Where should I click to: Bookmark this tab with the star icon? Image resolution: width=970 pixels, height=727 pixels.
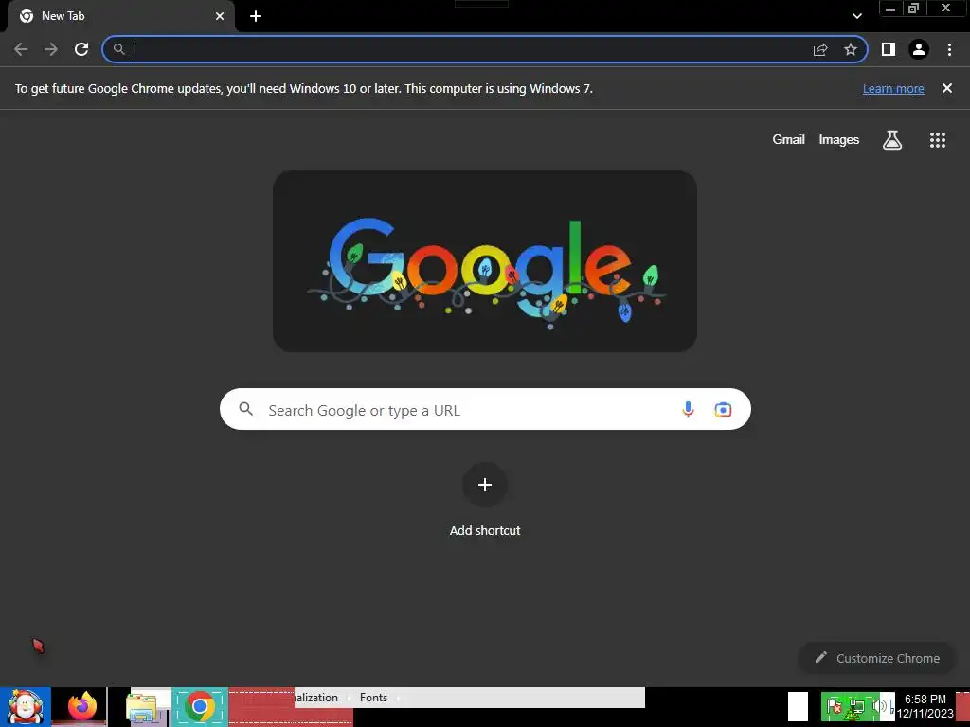[851, 49]
